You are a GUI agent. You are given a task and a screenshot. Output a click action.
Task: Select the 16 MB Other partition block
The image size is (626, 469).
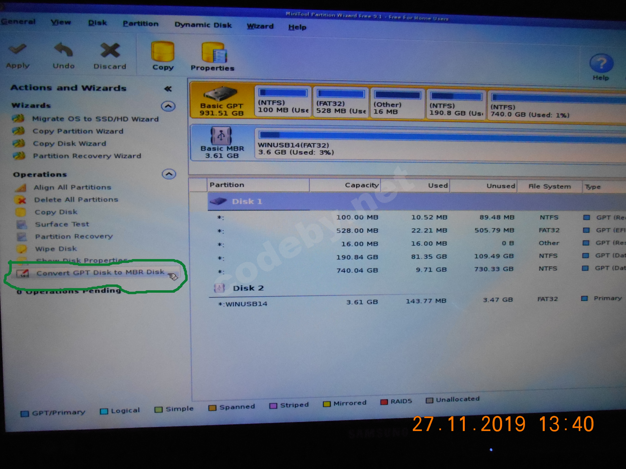397,104
